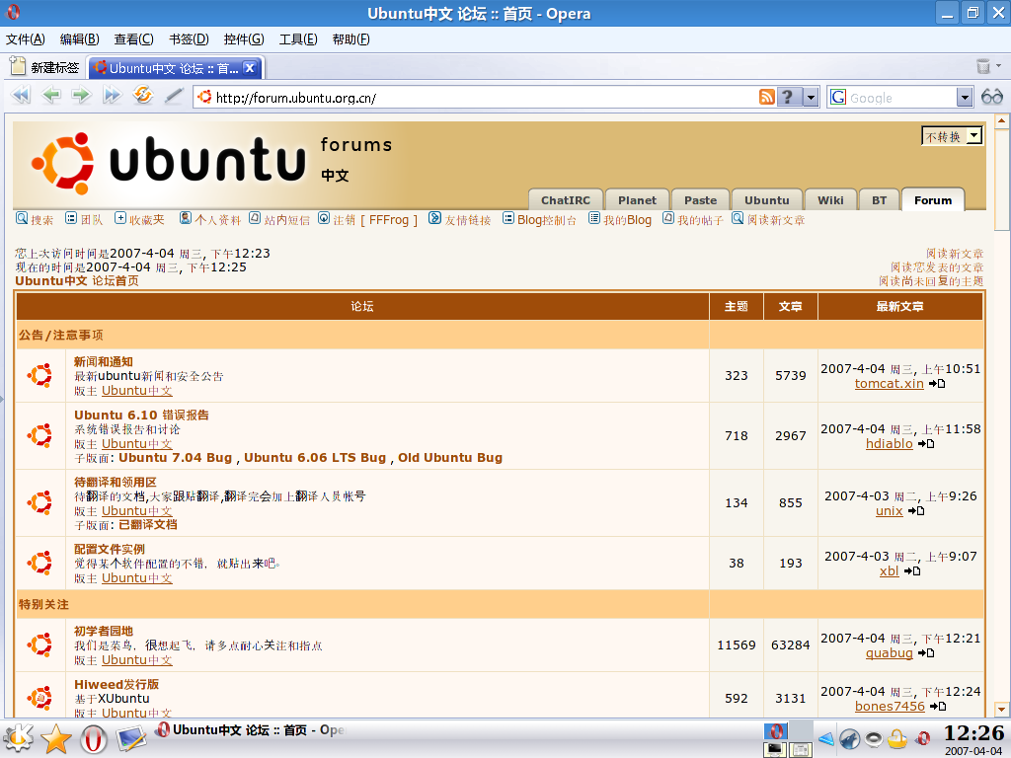Switch to virtual desktop 2 in the pager

[x=801, y=731]
